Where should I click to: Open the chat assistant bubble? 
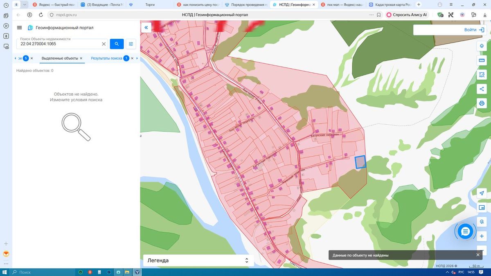coord(465,231)
